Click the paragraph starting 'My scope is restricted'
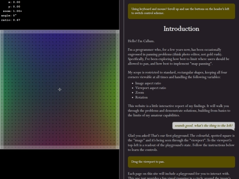The height and width of the screenshot is (179, 239). [177, 75]
